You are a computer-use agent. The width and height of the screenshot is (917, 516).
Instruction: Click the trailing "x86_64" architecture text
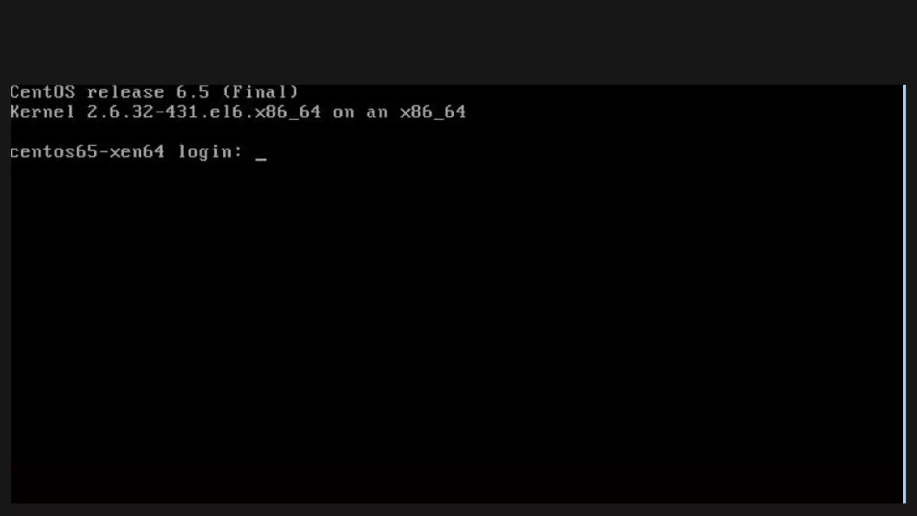click(x=433, y=112)
